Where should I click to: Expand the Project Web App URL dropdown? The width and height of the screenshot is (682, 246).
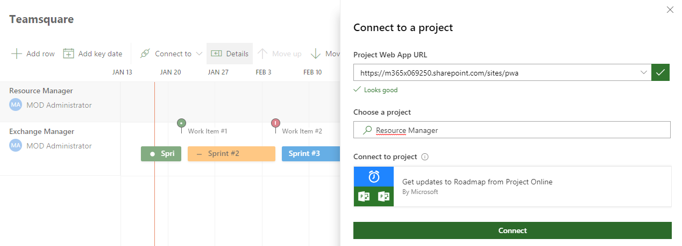coord(644,72)
